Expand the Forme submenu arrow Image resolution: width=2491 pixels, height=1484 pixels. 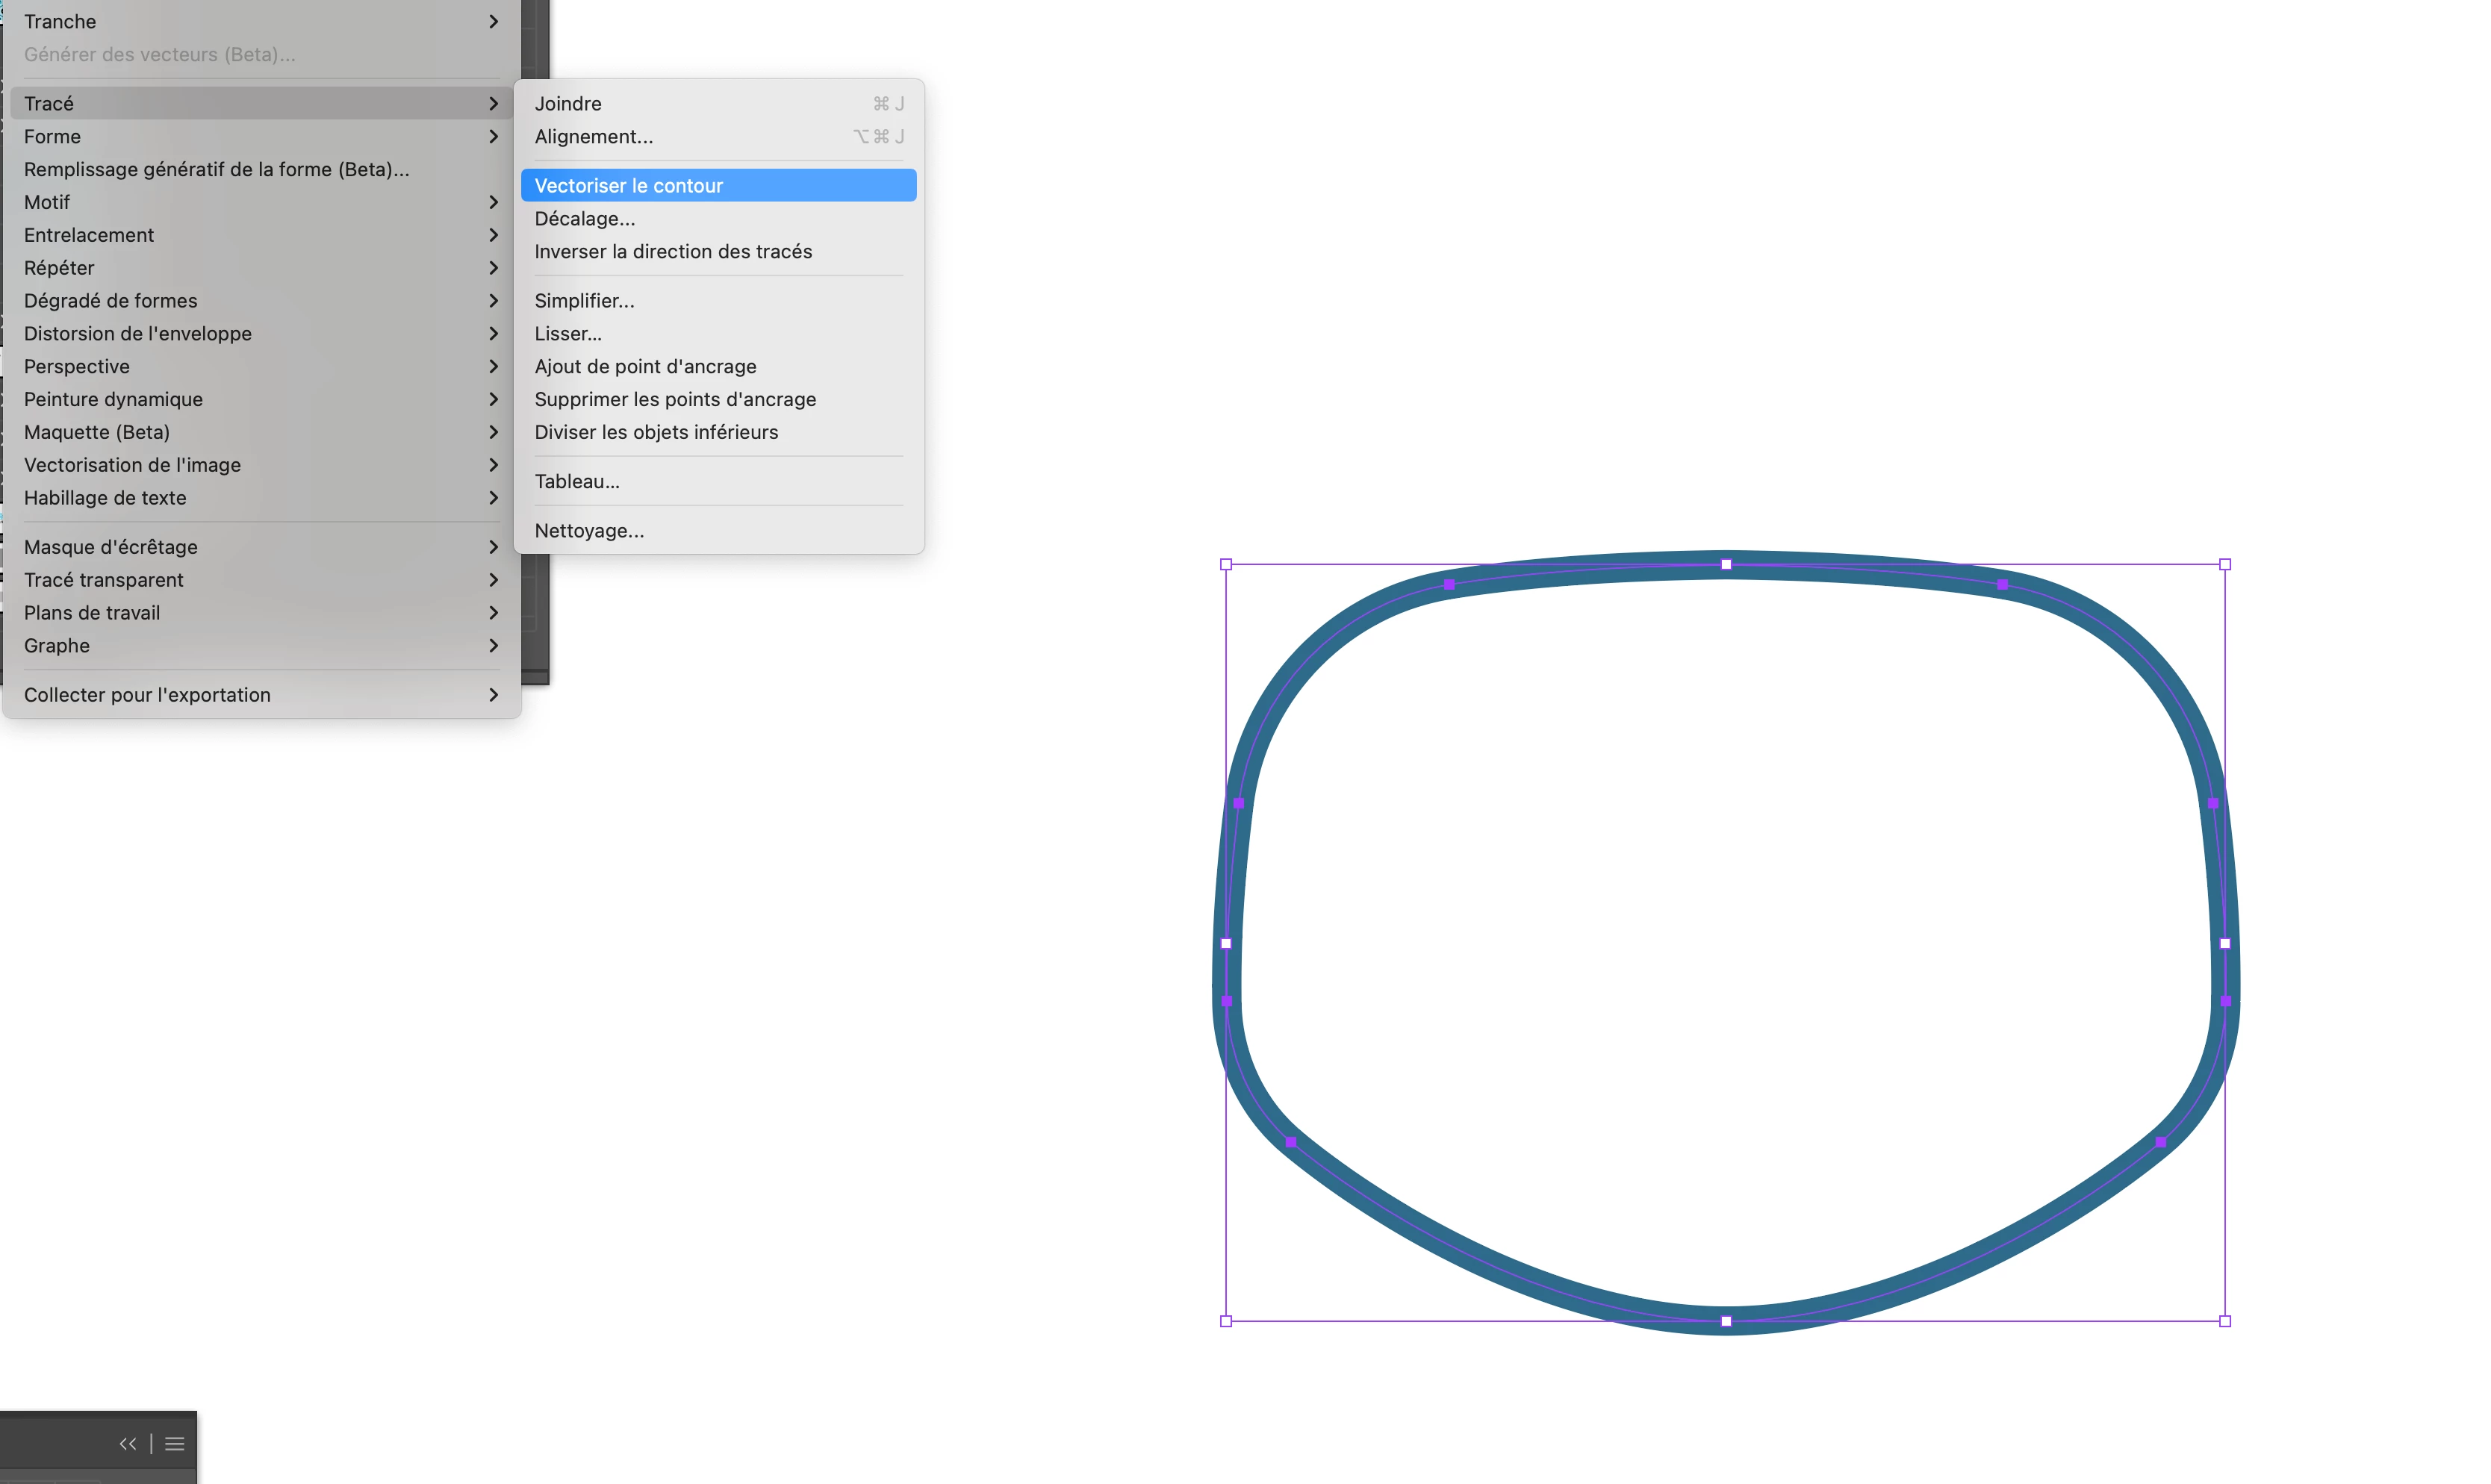tap(493, 136)
